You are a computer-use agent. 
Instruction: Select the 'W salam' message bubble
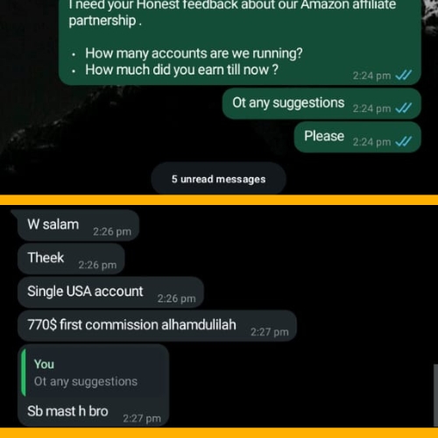pyautogui.click(x=78, y=225)
